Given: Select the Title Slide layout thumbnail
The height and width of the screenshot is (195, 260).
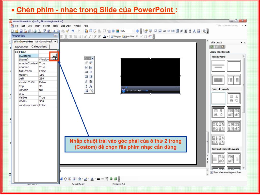Looking at the screenshot, I should click(218, 66).
